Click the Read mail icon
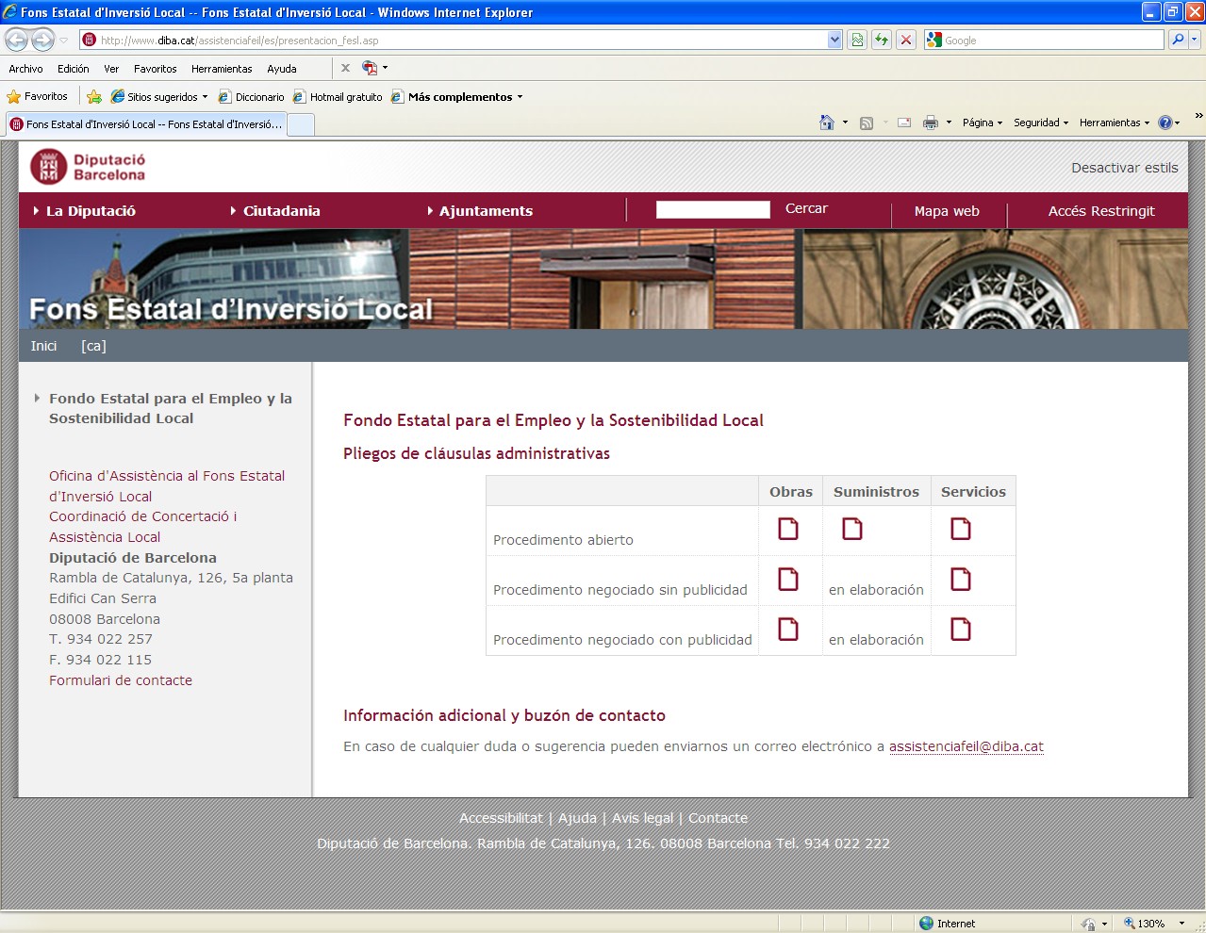Screen dimensions: 1206x933 tap(904, 123)
